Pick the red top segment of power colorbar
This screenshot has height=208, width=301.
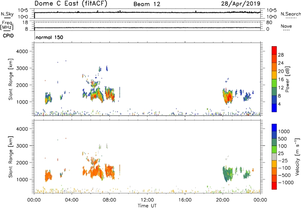pos(274,51)
